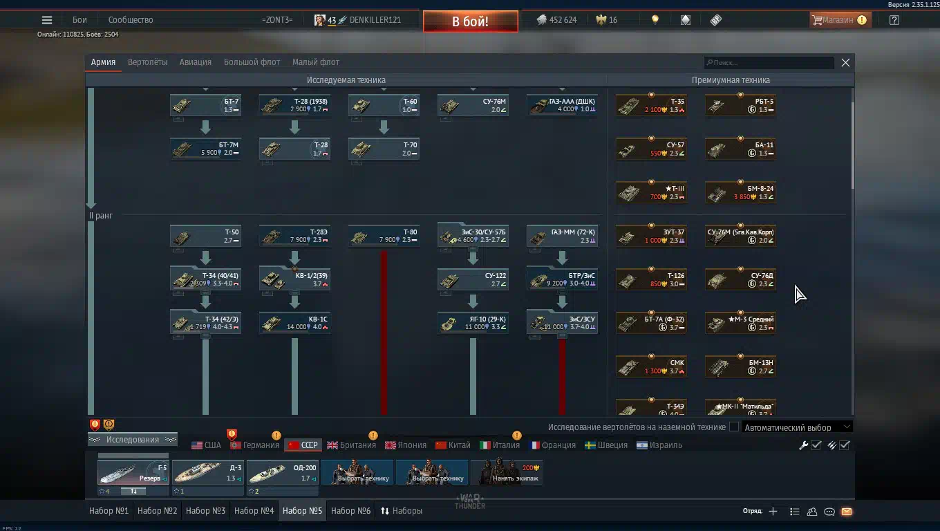Screen dimensions: 940x531
Task: Switch to the Авиация tab
Action: tap(196, 62)
